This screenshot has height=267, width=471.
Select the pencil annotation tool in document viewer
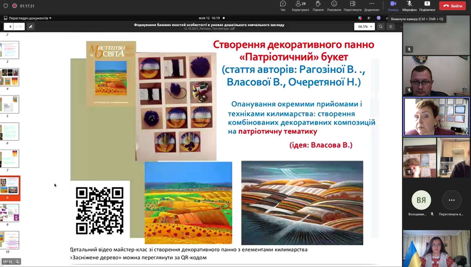[31, 27]
